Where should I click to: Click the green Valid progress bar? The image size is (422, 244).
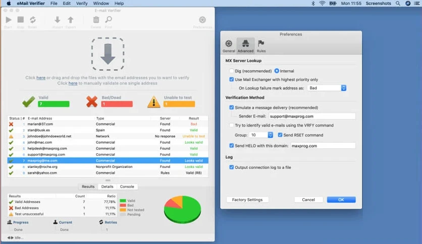pos(54,104)
